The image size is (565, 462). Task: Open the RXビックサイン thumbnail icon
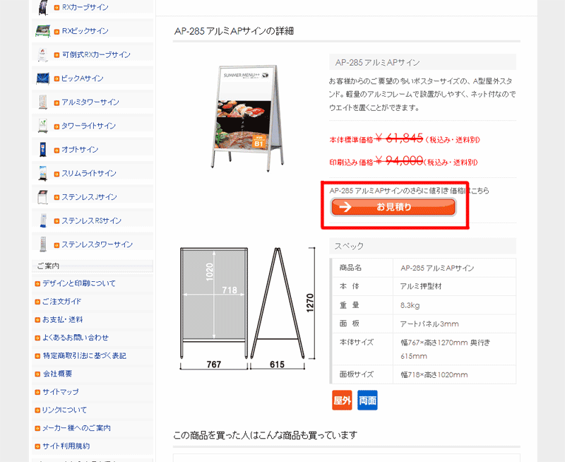click(x=43, y=30)
